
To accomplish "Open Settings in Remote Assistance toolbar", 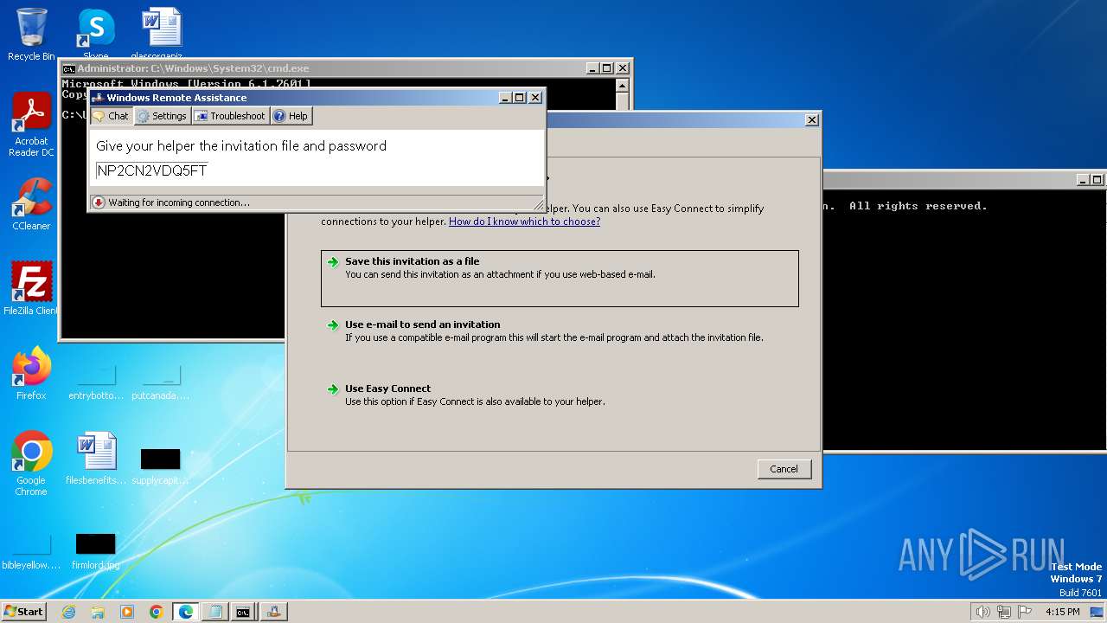I will tap(162, 116).
